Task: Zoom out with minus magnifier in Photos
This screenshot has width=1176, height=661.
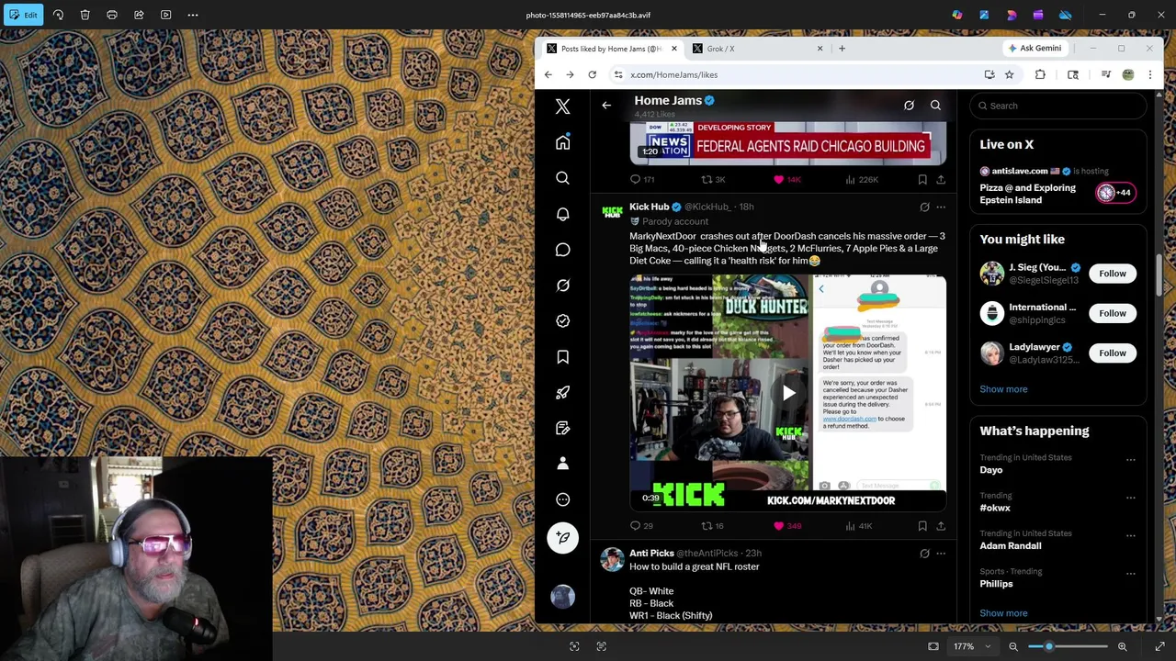Action: coord(1013,646)
